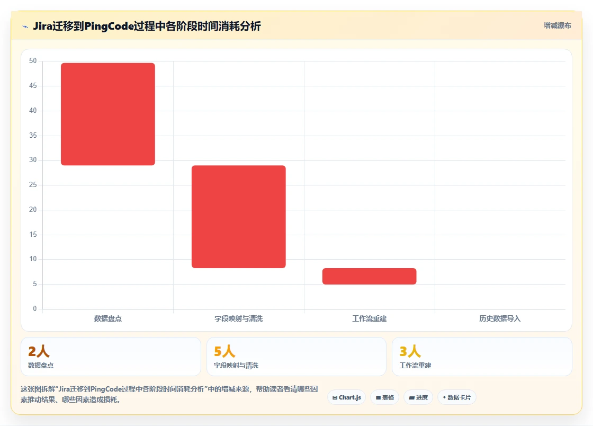593x426 pixels.
Task: Click the 工作流重建 x-axis label
Action: coord(369,318)
